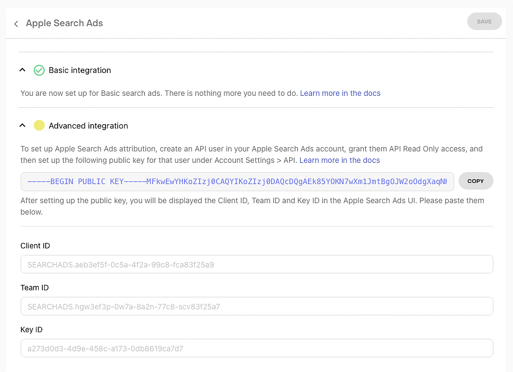Click the yellow status circle for Advanced integration
Screen dimensions: 513x372
(x=39, y=125)
